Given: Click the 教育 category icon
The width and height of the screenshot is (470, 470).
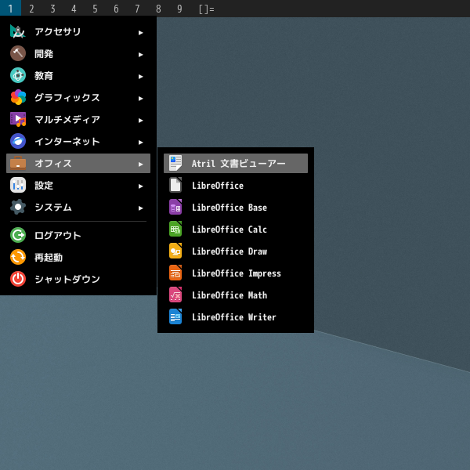Looking at the screenshot, I should 18,75.
